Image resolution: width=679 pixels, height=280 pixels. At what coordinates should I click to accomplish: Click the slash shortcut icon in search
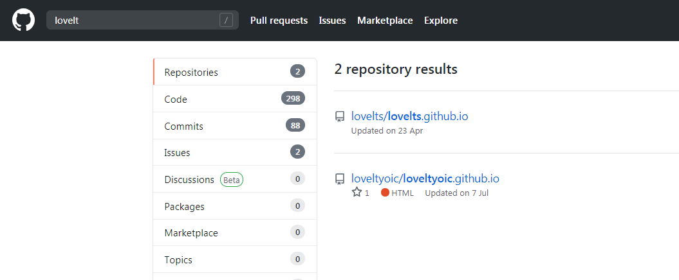pos(226,20)
